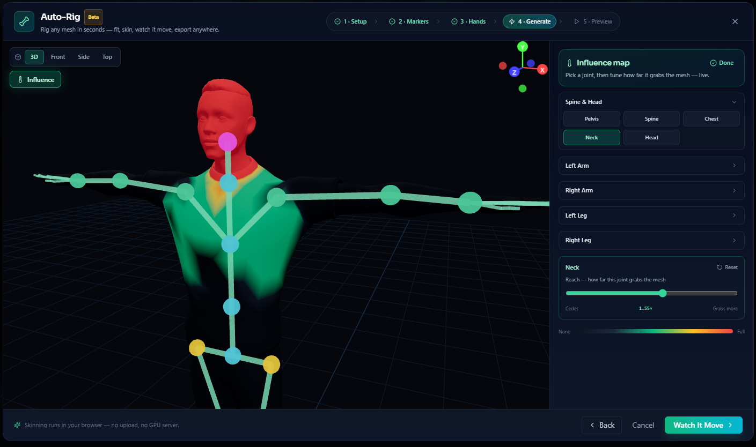Go to step 3 Hands
Screen dimensions: 756x447
tap(468, 21)
